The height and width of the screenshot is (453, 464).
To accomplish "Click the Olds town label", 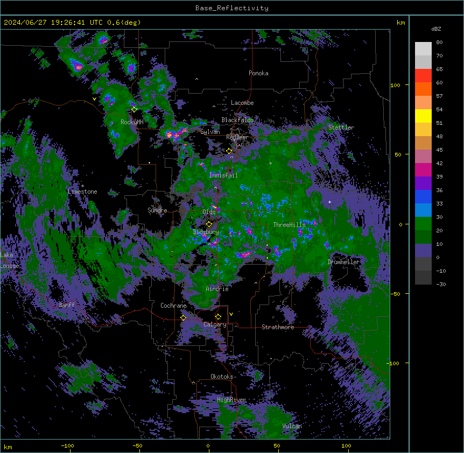I will (209, 212).
